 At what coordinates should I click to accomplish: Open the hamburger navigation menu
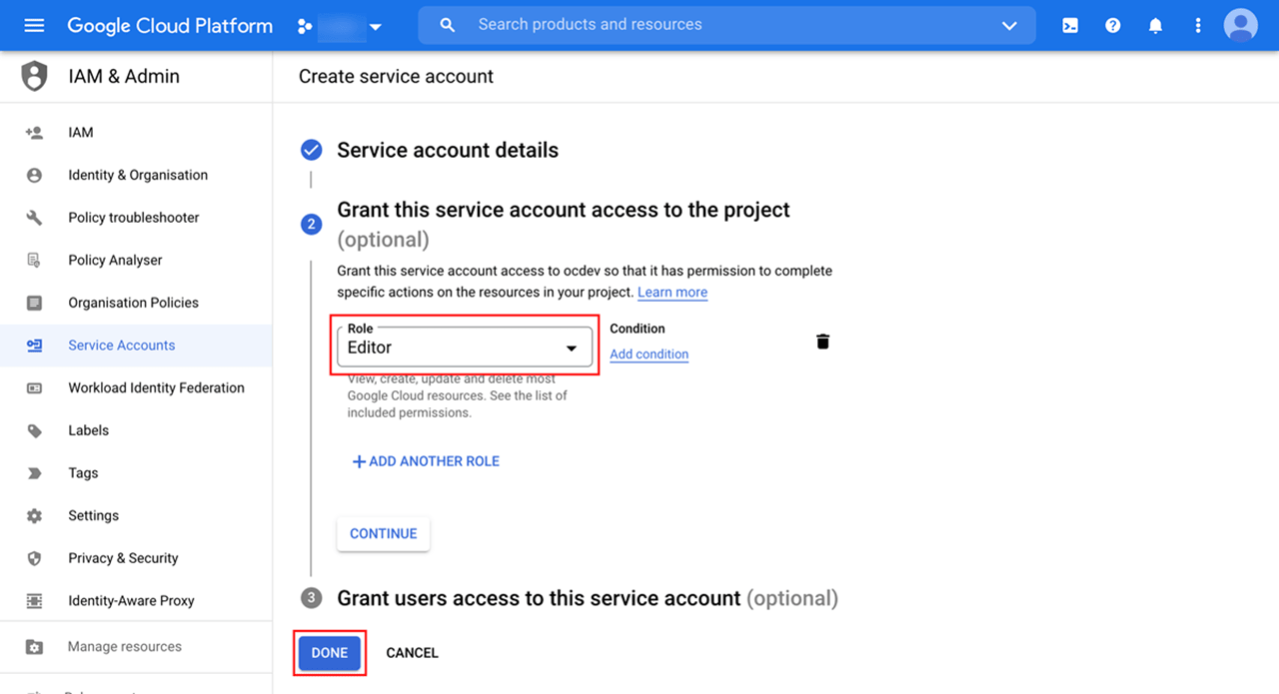[x=34, y=26]
